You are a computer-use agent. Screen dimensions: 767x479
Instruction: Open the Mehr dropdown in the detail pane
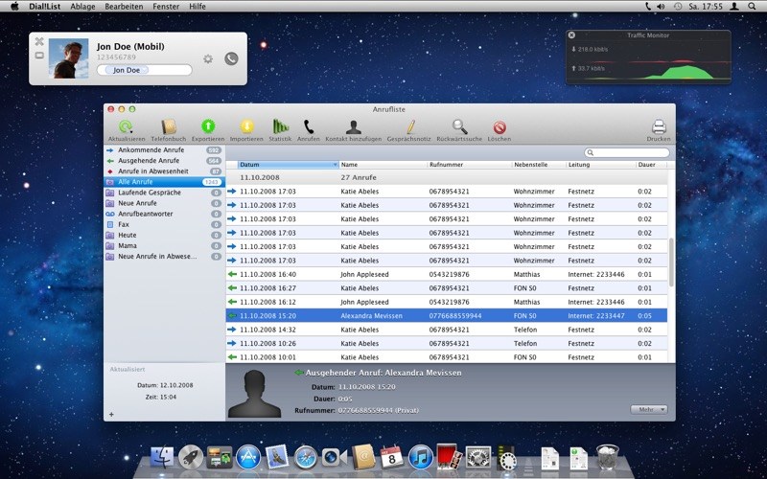pyautogui.click(x=649, y=409)
